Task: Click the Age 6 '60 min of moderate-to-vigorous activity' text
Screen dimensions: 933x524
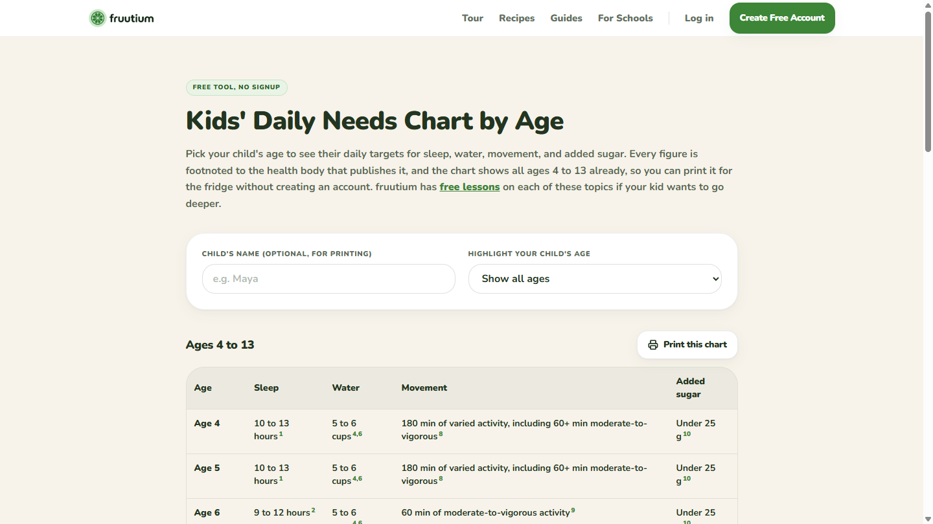Action: (x=486, y=513)
